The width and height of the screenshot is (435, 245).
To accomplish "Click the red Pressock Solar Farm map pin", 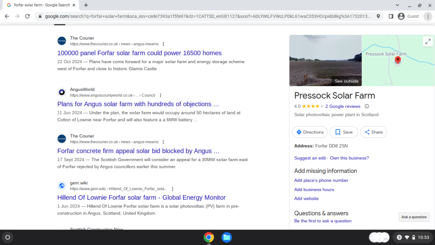I will (398, 60).
